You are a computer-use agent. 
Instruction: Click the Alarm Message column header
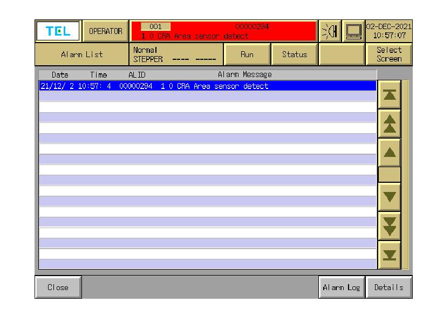[244, 75]
